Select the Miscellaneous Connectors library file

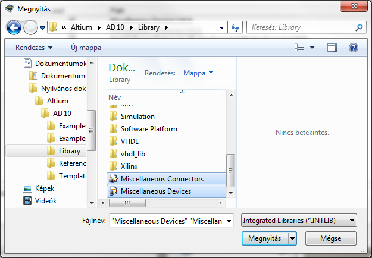pos(162,179)
